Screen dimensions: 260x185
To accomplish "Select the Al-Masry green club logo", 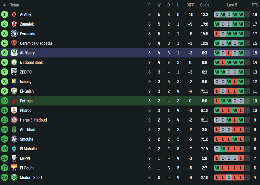I will point(14,53).
